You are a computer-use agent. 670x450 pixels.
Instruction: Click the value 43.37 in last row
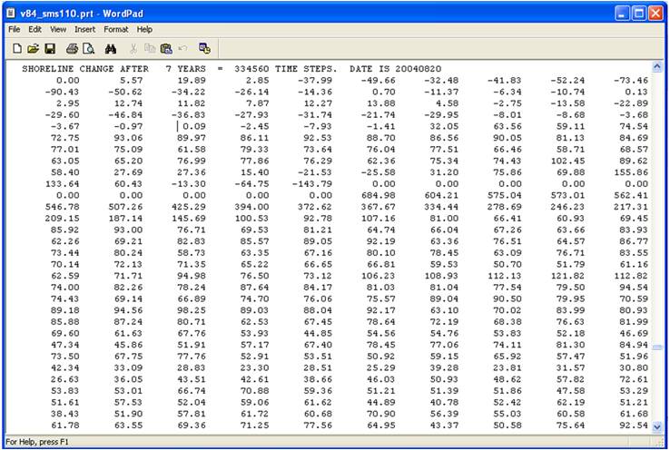[x=444, y=426]
